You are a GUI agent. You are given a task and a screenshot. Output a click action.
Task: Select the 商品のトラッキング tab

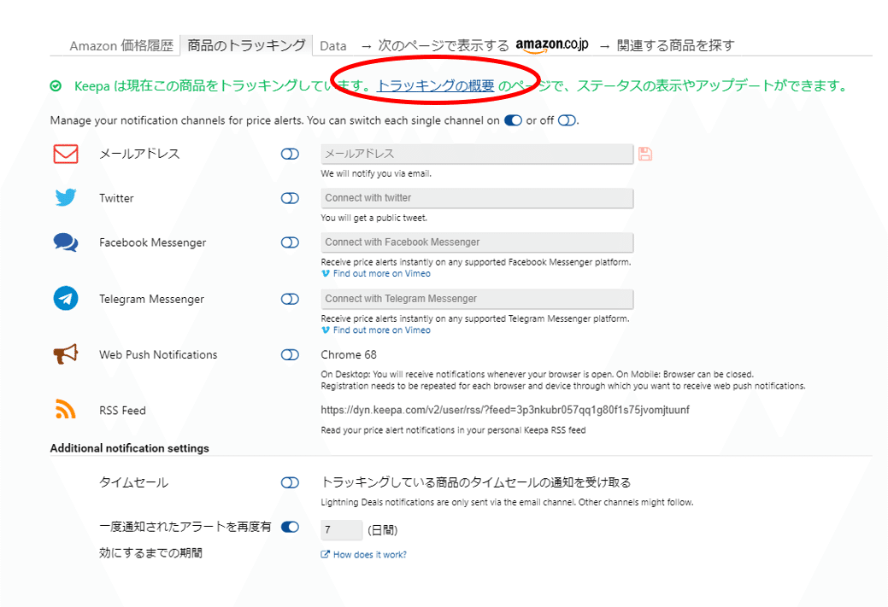coord(246,45)
